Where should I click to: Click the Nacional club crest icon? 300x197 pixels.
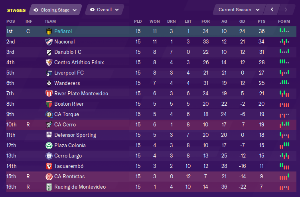(x=49, y=42)
